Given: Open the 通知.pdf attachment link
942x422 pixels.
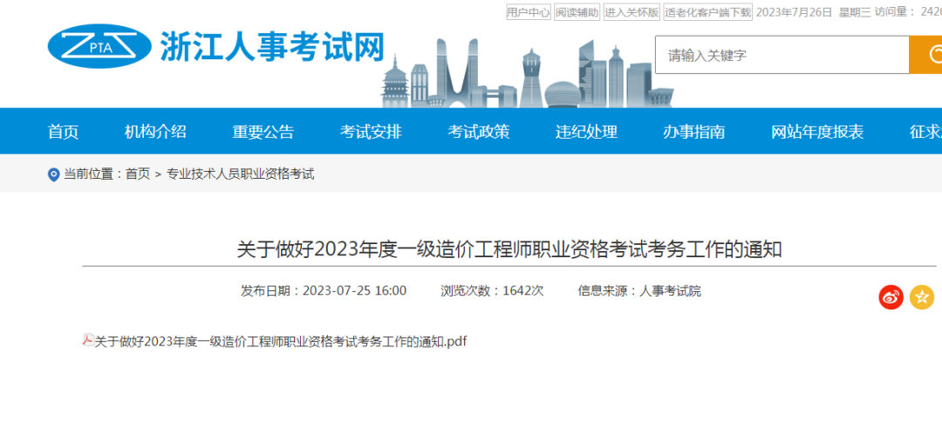Looking at the screenshot, I should 281,342.
